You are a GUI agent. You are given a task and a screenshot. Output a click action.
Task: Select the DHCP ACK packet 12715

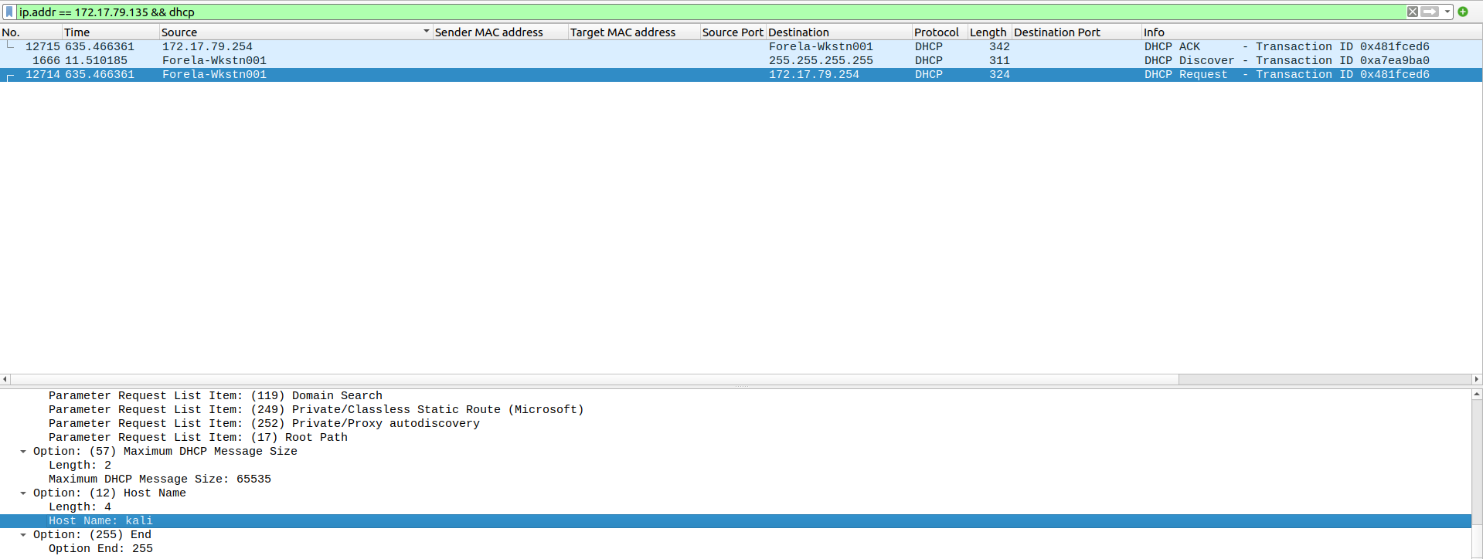pyautogui.click(x=464, y=47)
